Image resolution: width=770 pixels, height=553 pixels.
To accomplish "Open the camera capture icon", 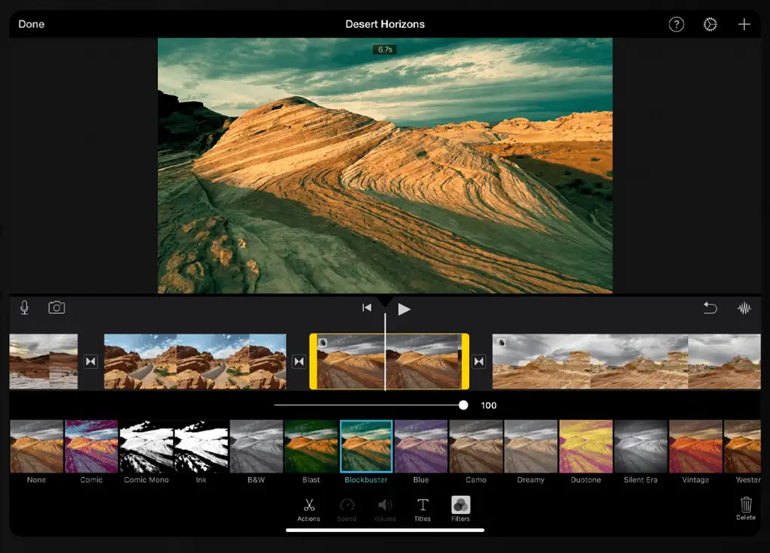I will (56, 307).
